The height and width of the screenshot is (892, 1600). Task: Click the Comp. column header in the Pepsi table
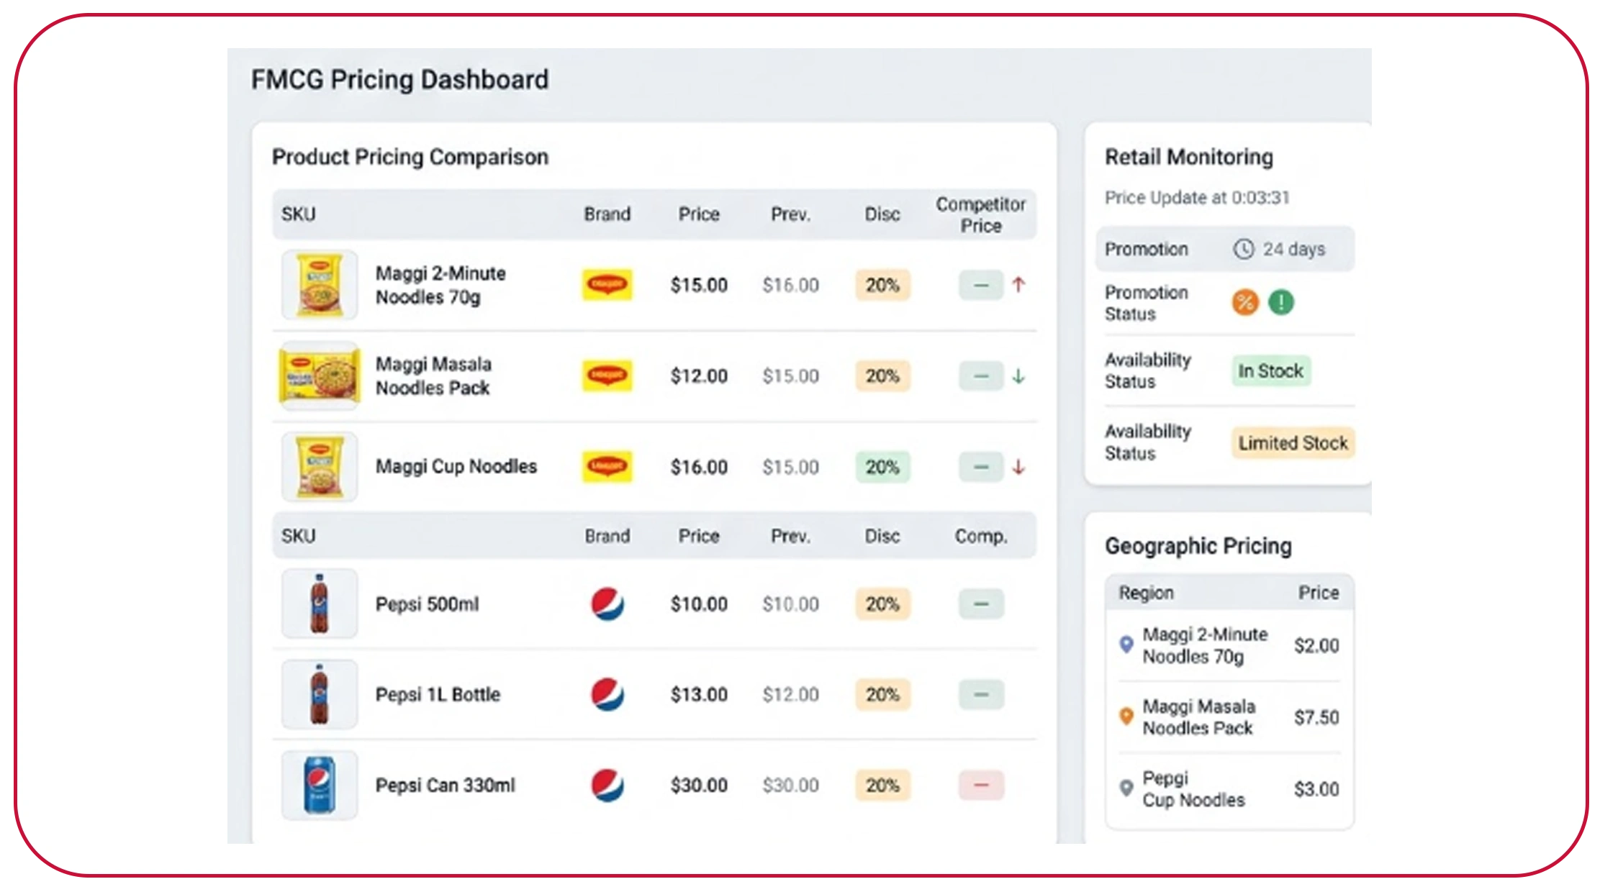pyautogui.click(x=980, y=536)
